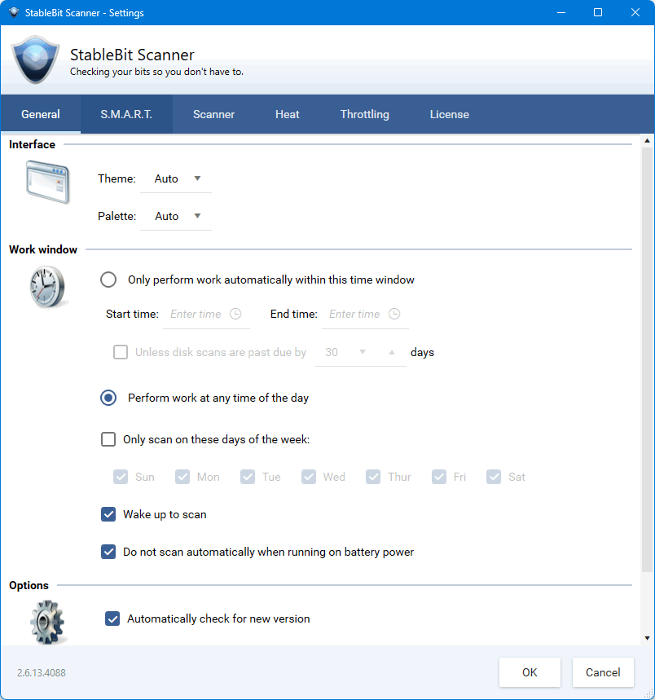Switch to the S.M.A.R.T. tab

click(126, 114)
